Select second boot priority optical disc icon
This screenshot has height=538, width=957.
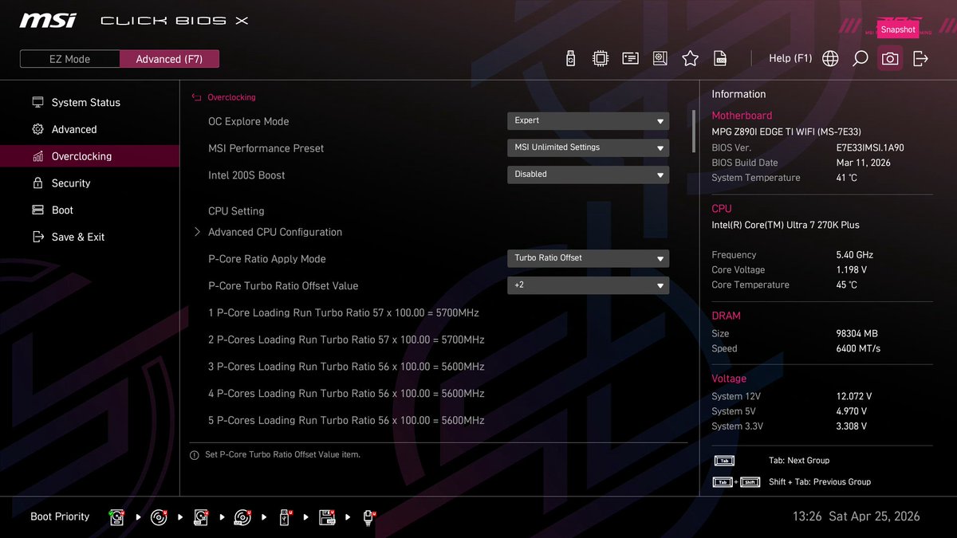click(x=159, y=517)
